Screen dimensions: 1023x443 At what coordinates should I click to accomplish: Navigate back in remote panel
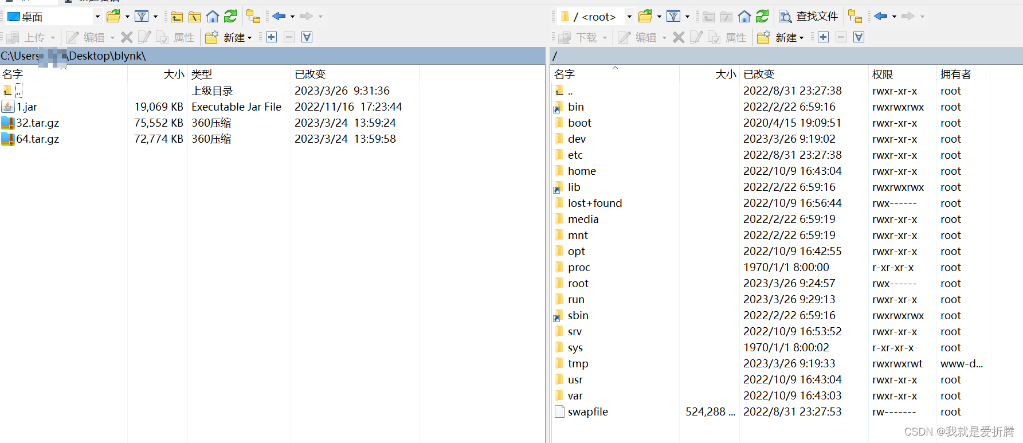click(881, 17)
